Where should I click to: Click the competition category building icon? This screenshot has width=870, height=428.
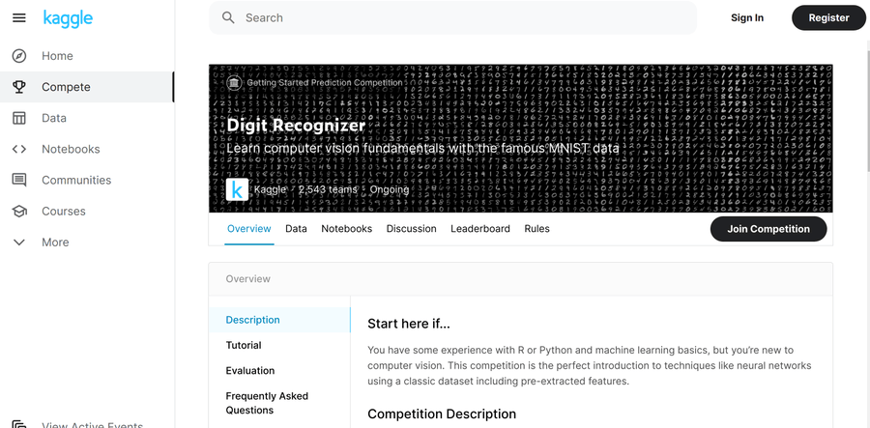(234, 83)
